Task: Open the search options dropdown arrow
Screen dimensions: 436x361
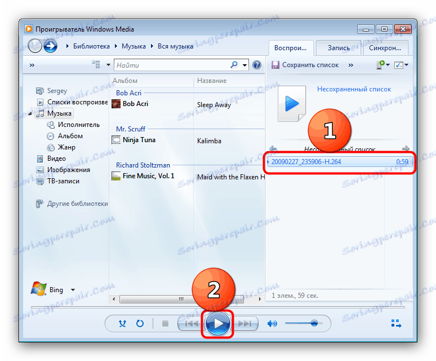Action: 244,65
